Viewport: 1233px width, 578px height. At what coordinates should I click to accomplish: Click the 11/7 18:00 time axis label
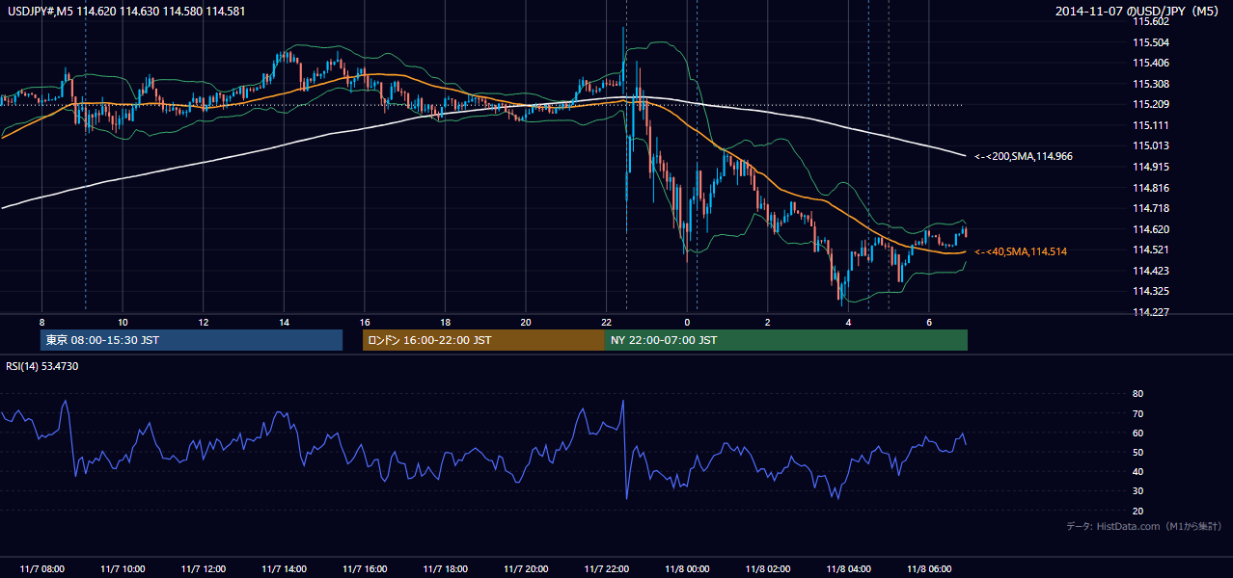coord(445,569)
